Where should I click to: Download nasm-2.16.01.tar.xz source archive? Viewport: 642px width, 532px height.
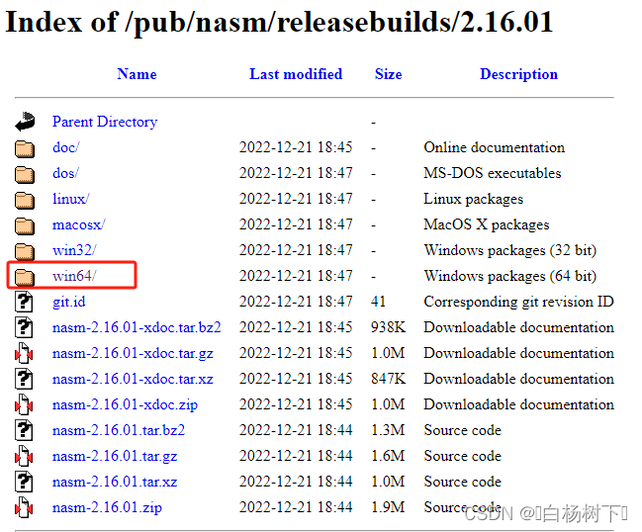pos(115,483)
